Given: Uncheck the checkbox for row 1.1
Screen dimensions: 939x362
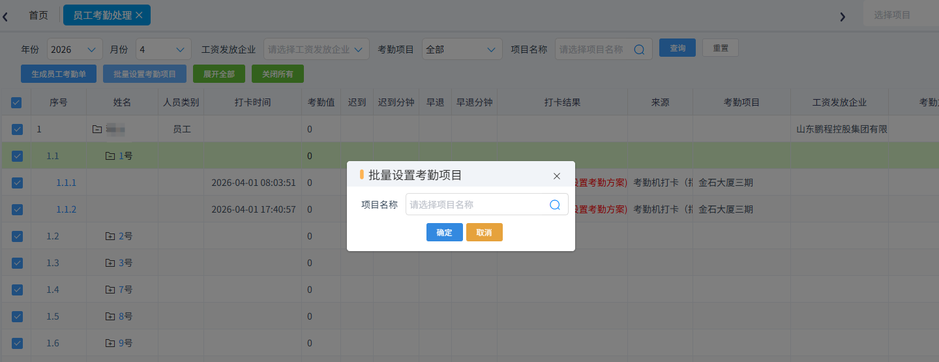Looking at the screenshot, I should click(17, 156).
